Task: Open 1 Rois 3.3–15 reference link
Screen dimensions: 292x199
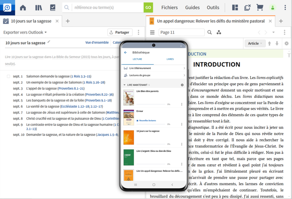Action: click(x=81, y=76)
